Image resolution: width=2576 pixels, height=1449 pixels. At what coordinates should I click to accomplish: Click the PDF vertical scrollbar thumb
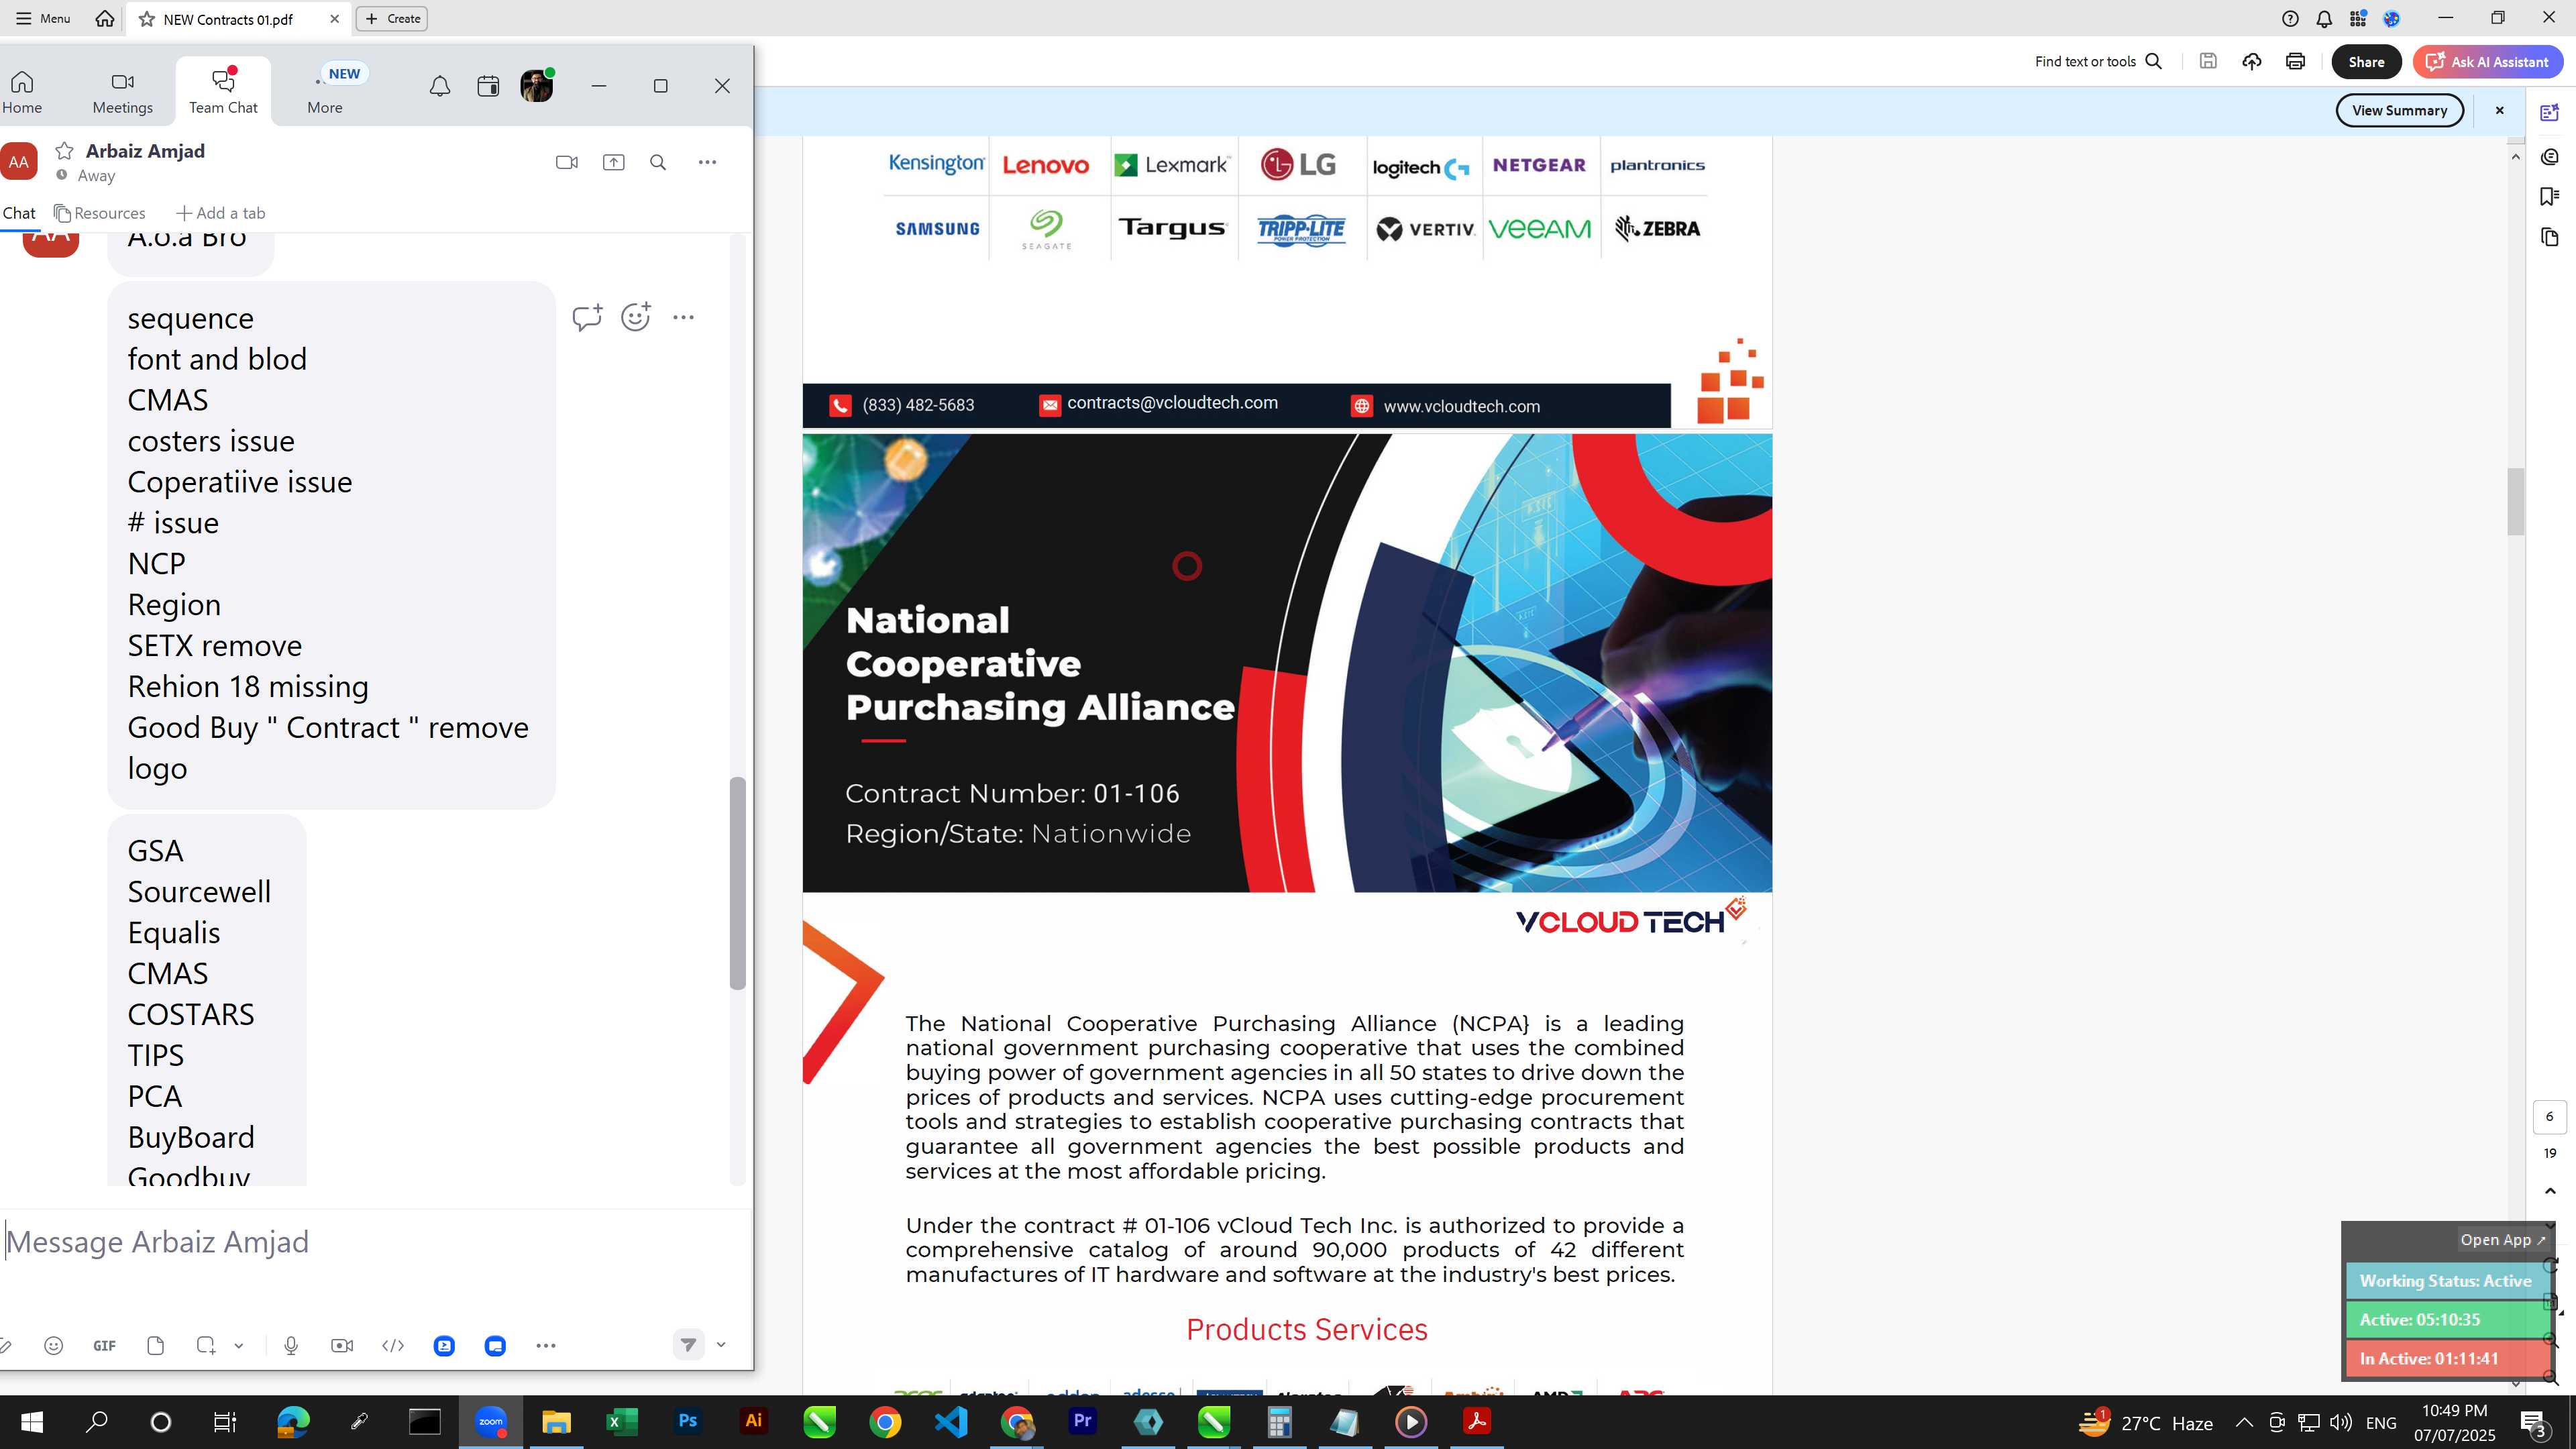click(2516, 501)
